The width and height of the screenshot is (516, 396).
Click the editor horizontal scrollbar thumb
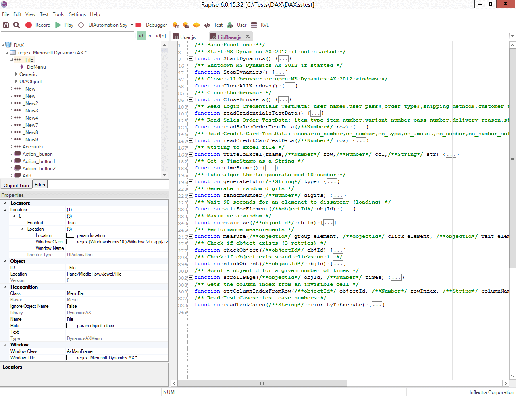tap(262, 383)
